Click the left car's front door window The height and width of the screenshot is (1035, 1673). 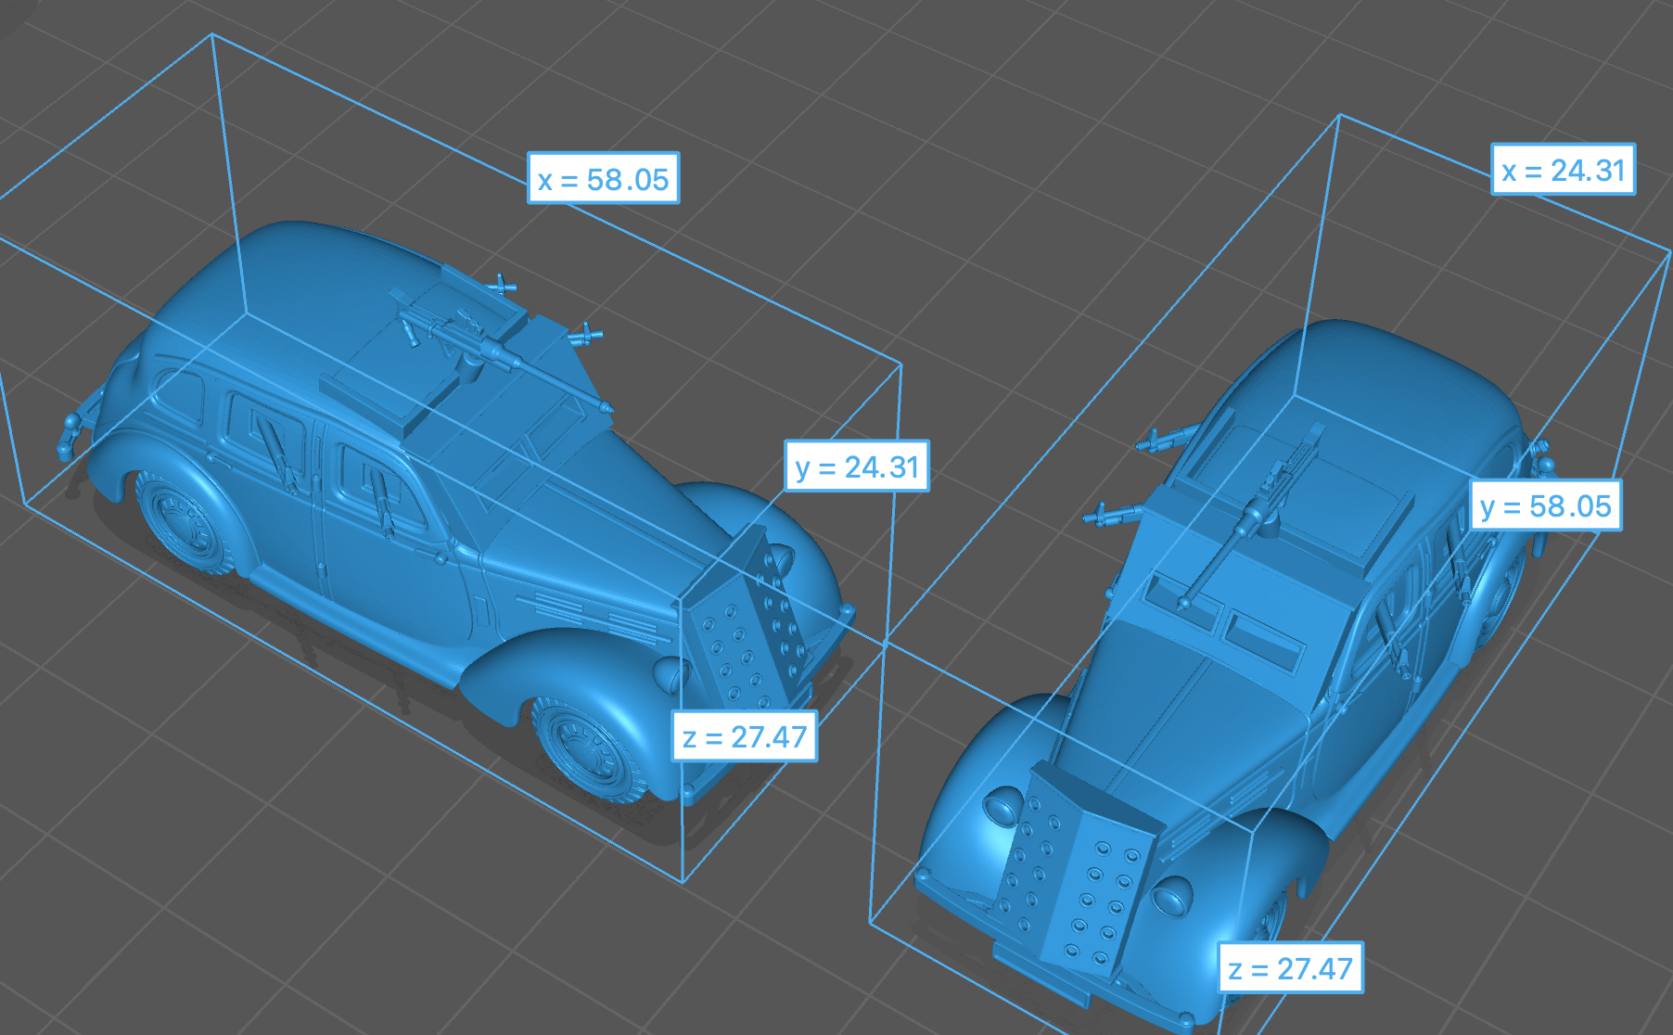pyautogui.click(x=376, y=487)
